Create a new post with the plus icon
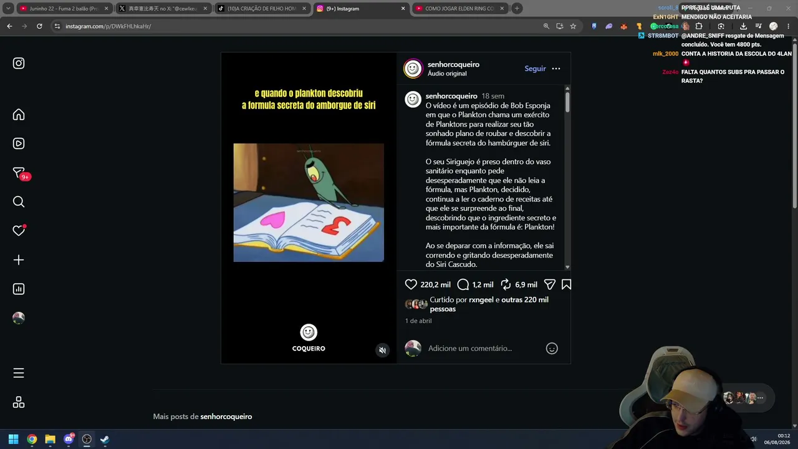798x449 pixels. (19, 260)
